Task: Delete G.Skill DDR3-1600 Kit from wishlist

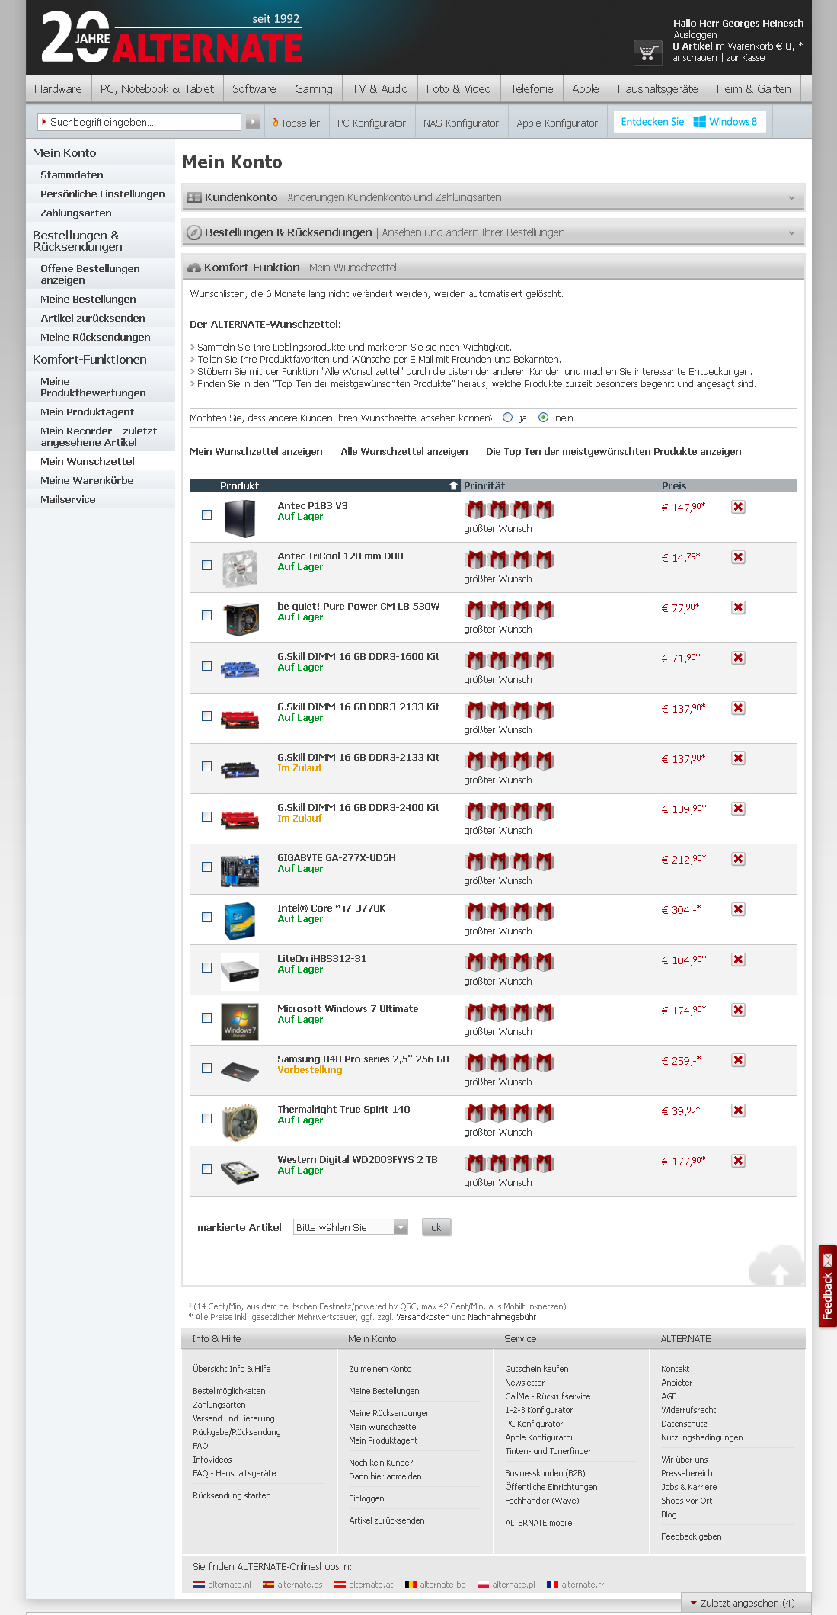Action: 738,658
